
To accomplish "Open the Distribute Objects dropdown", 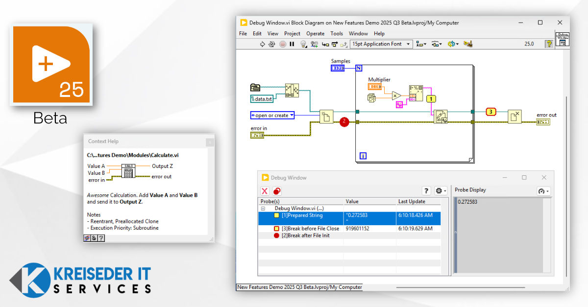I will pyautogui.click(x=437, y=44).
